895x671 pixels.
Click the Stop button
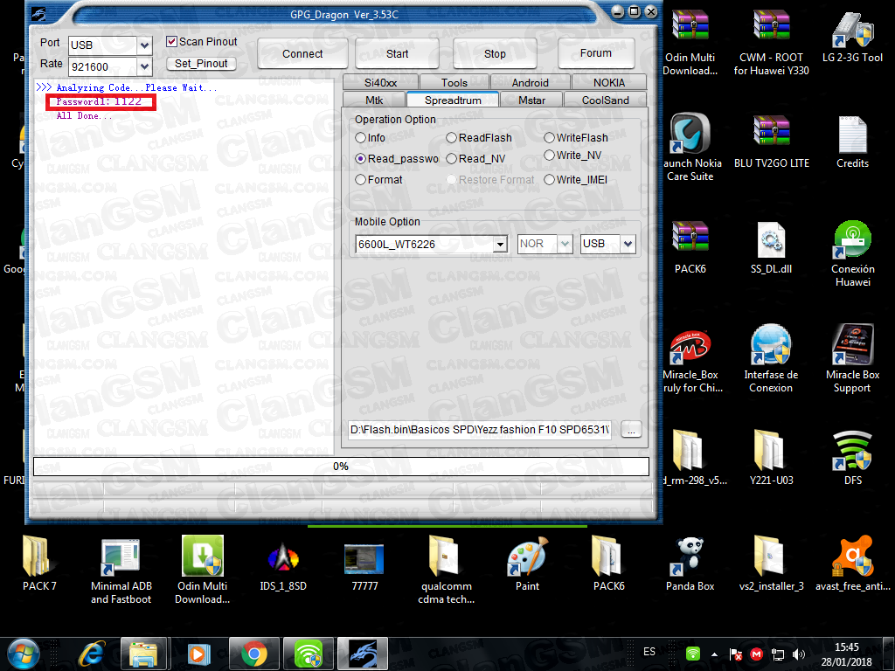(495, 53)
